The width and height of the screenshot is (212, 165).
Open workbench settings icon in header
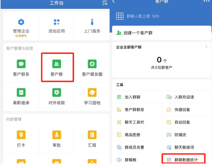(x=105, y=3)
